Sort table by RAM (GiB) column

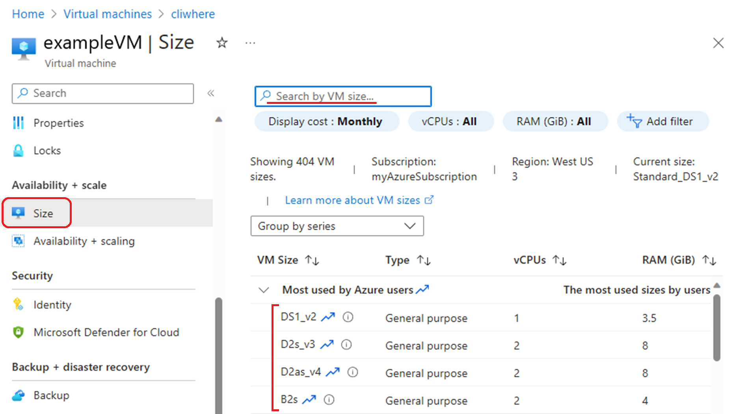tap(709, 260)
